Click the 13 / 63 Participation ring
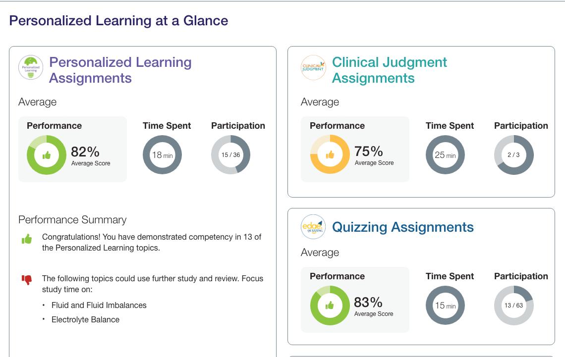The image size is (565, 357). tap(513, 306)
